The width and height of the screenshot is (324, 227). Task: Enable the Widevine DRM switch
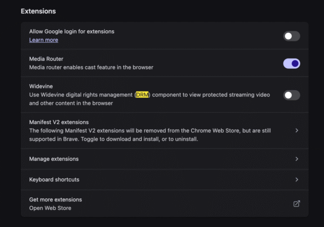(291, 95)
